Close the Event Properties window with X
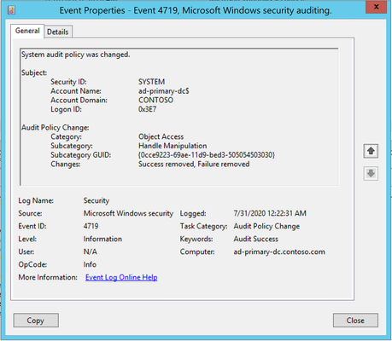 pyautogui.click(x=376, y=7)
